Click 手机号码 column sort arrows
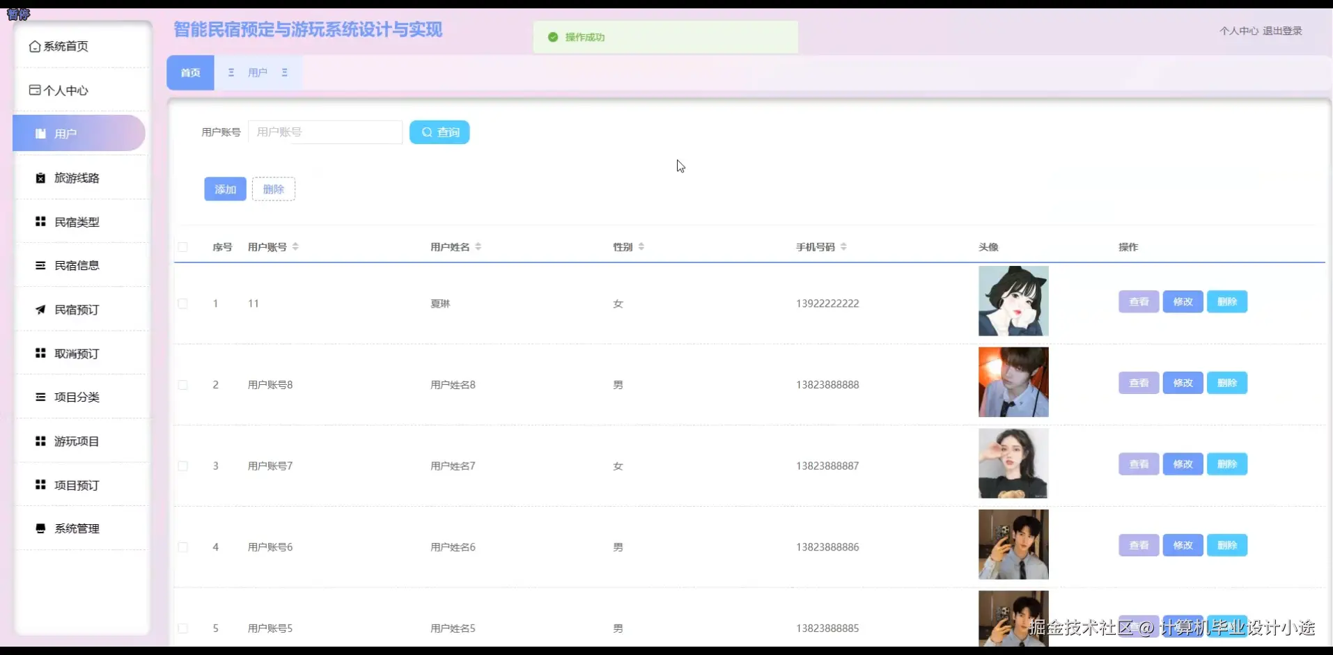Screen dimensions: 1333x655 tap(843, 246)
